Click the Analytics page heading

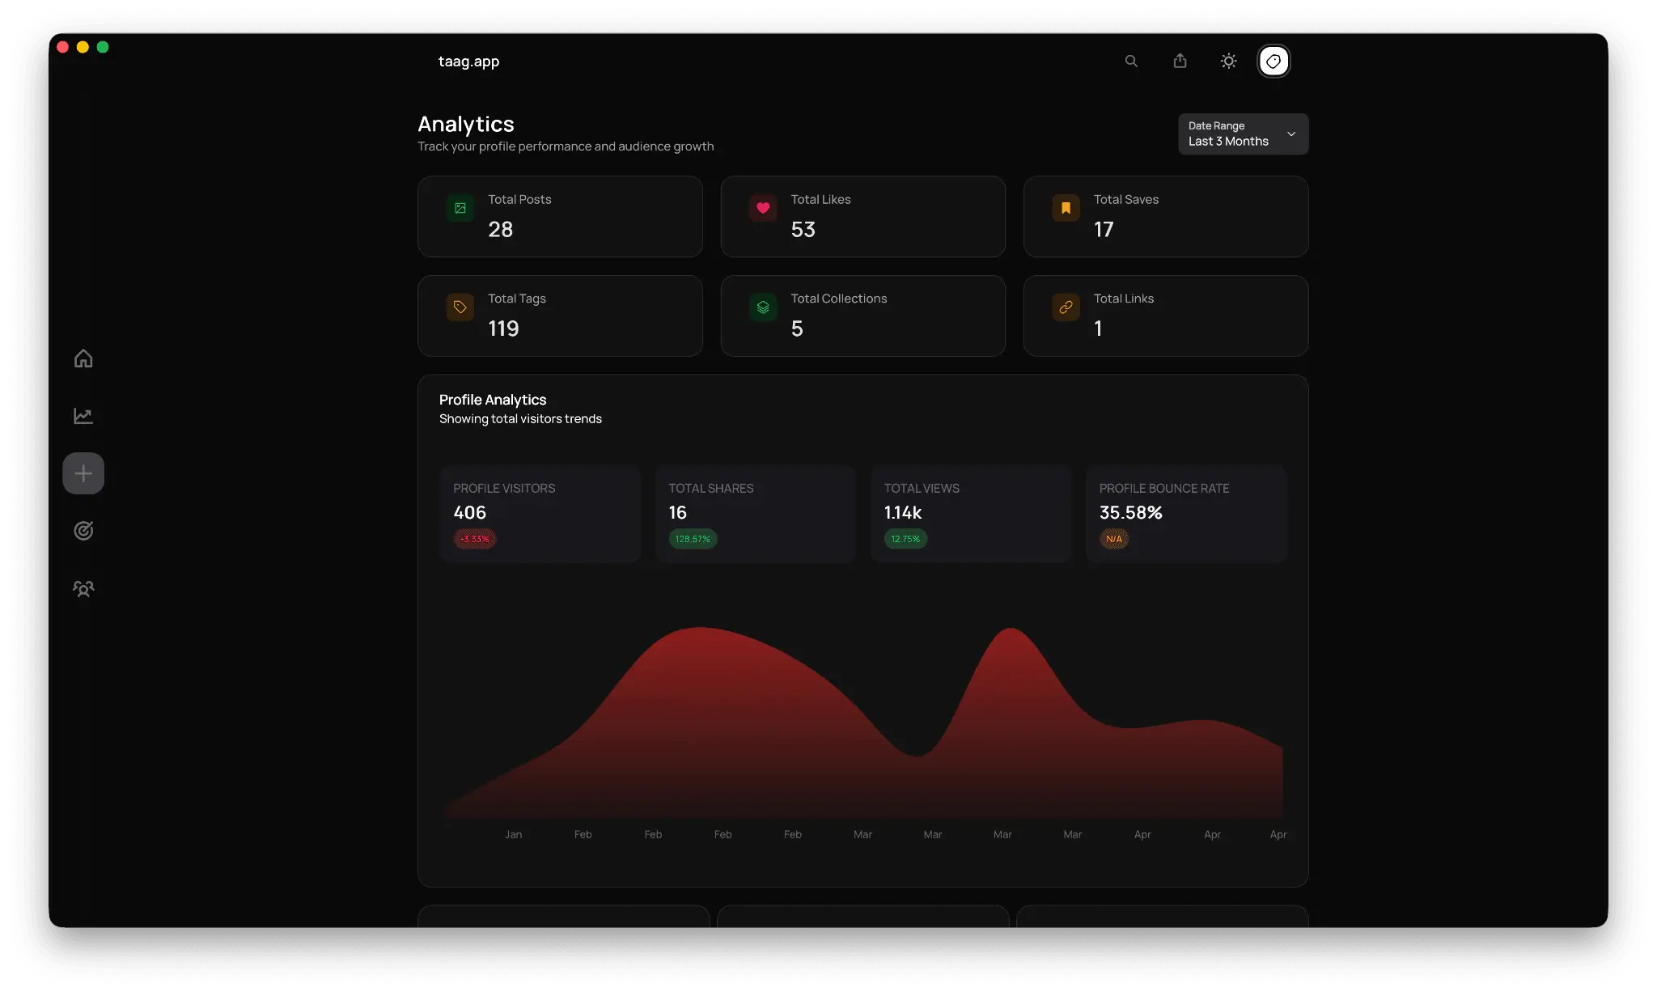coord(466,124)
